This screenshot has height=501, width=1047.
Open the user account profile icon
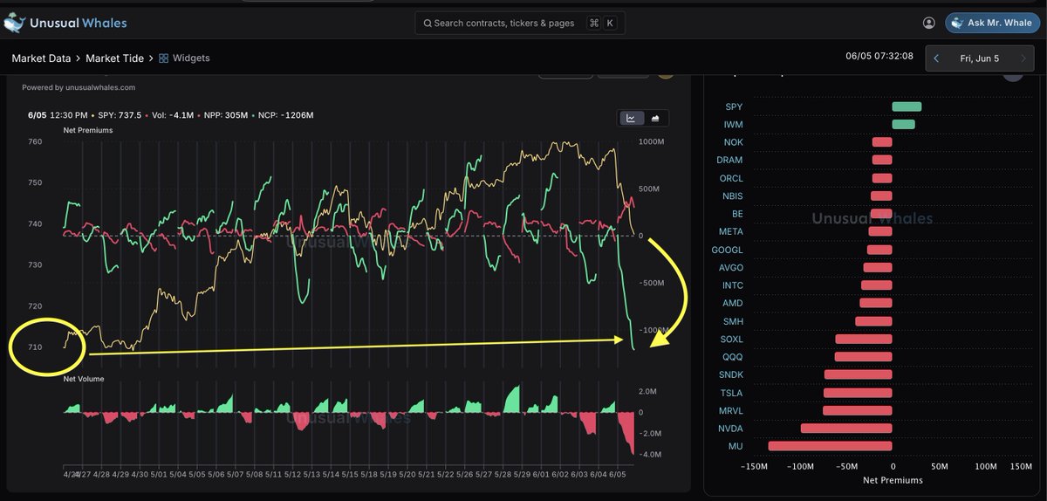click(x=928, y=23)
